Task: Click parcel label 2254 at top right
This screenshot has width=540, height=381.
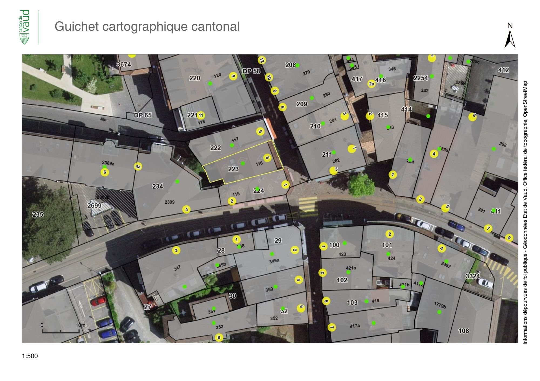Action: coord(421,78)
